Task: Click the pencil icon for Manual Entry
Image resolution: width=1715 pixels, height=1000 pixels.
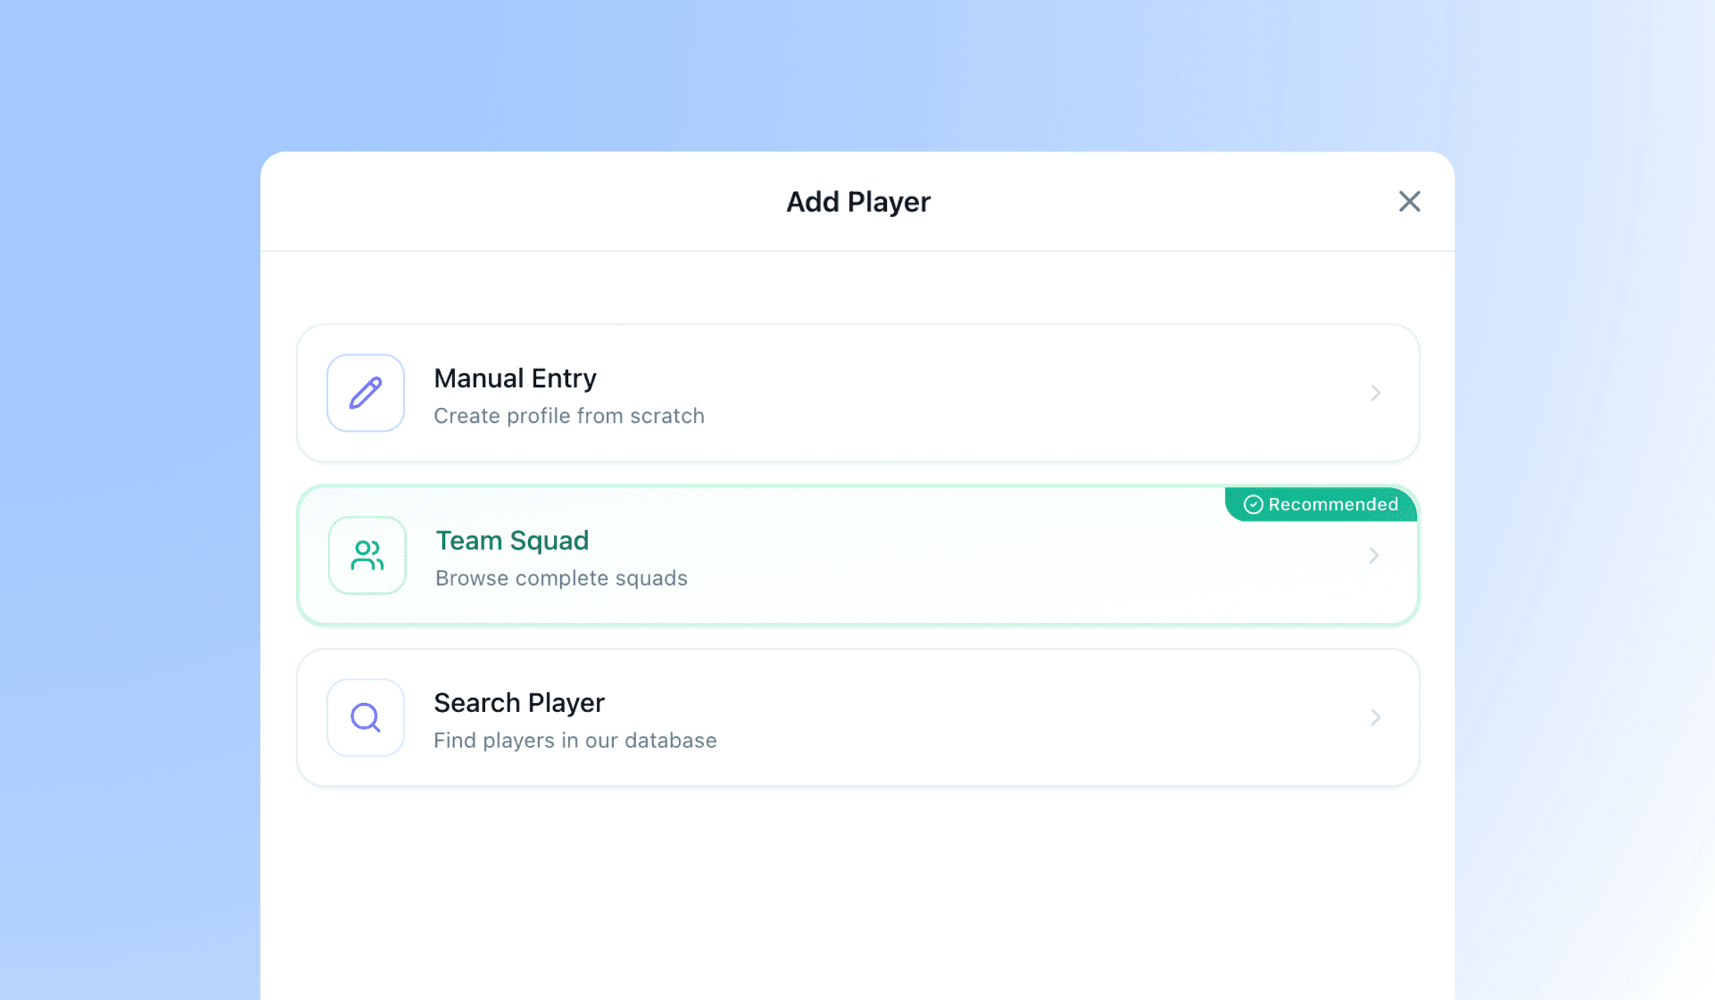Action: pyautogui.click(x=366, y=393)
